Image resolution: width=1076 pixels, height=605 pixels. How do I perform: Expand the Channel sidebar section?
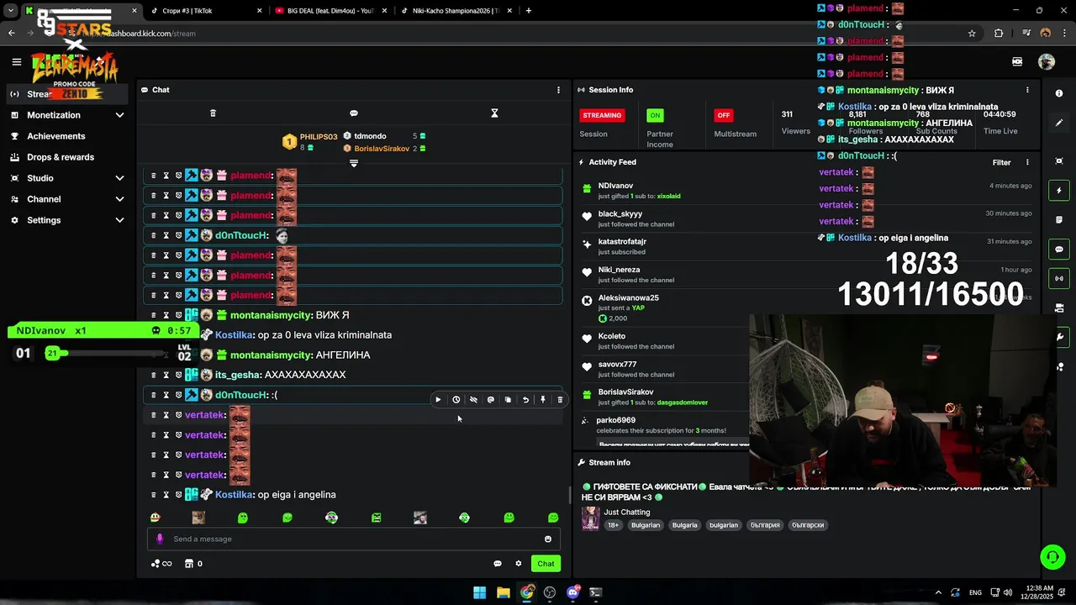(x=119, y=199)
